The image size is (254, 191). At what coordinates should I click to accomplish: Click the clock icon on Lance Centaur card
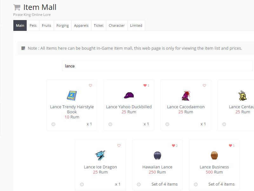tap(224, 124)
